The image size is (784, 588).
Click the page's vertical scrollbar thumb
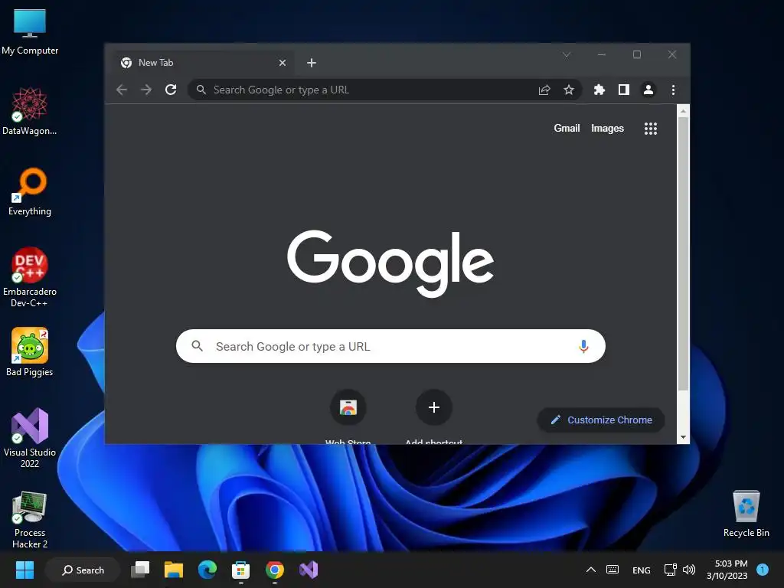click(683, 253)
